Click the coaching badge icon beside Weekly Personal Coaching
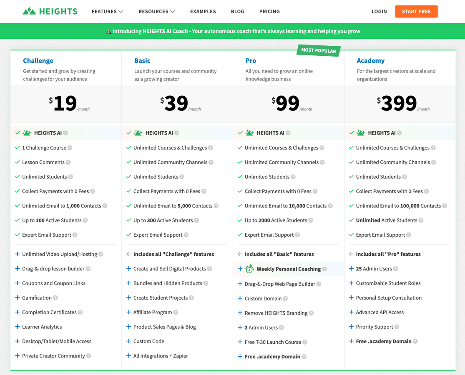The width and height of the screenshot is (465, 375). tap(249, 269)
